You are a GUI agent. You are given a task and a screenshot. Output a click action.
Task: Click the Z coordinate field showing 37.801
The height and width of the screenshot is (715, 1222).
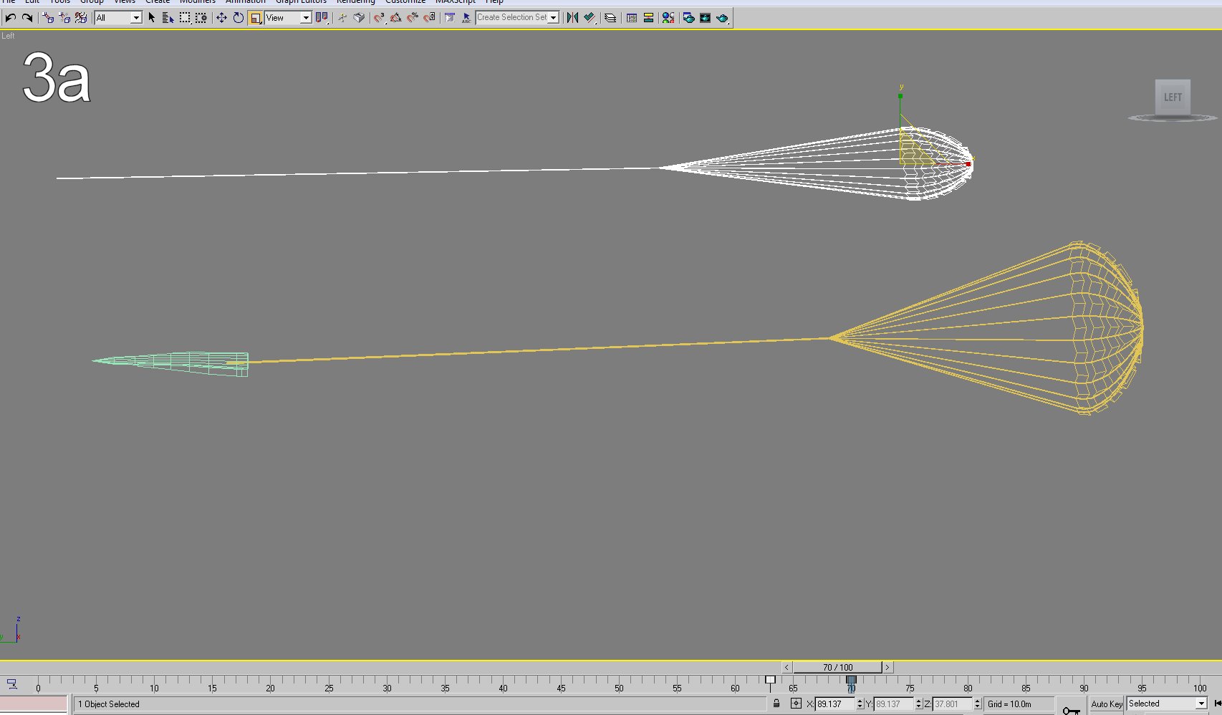(953, 704)
